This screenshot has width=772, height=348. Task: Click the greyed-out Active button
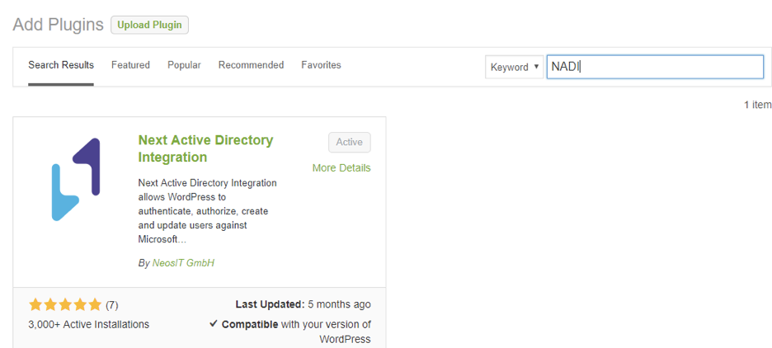click(x=350, y=143)
